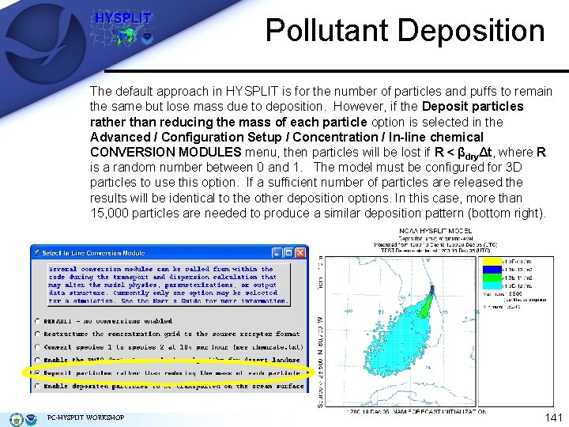Screen dimensions: 569x427
Task: Click the NAM FORECAST INITIALIZATION caption below map
Action: tap(416, 412)
